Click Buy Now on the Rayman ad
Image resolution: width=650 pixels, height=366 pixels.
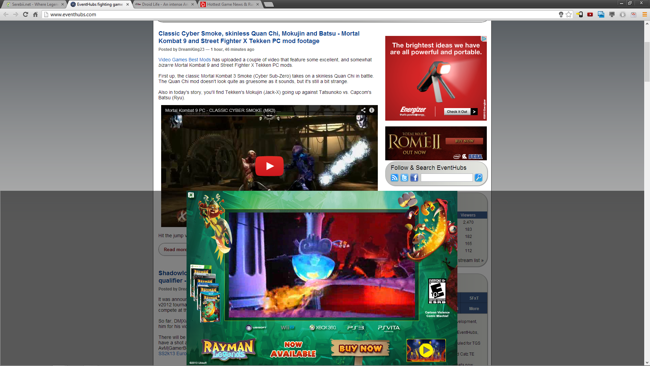[x=360, y=348]
